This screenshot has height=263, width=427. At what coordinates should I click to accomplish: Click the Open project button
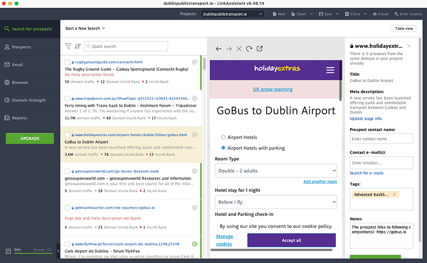coord(298,14)
